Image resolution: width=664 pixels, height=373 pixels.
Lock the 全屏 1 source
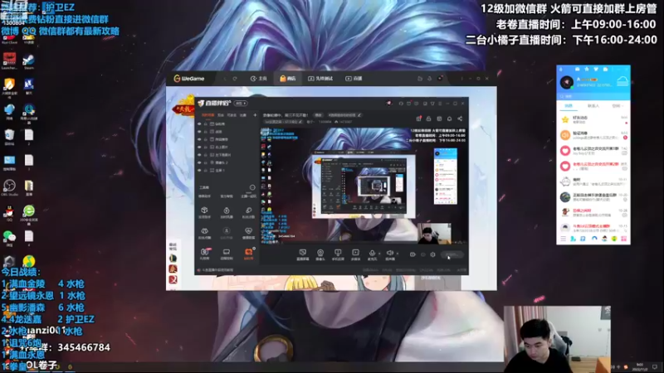point(205,170)
